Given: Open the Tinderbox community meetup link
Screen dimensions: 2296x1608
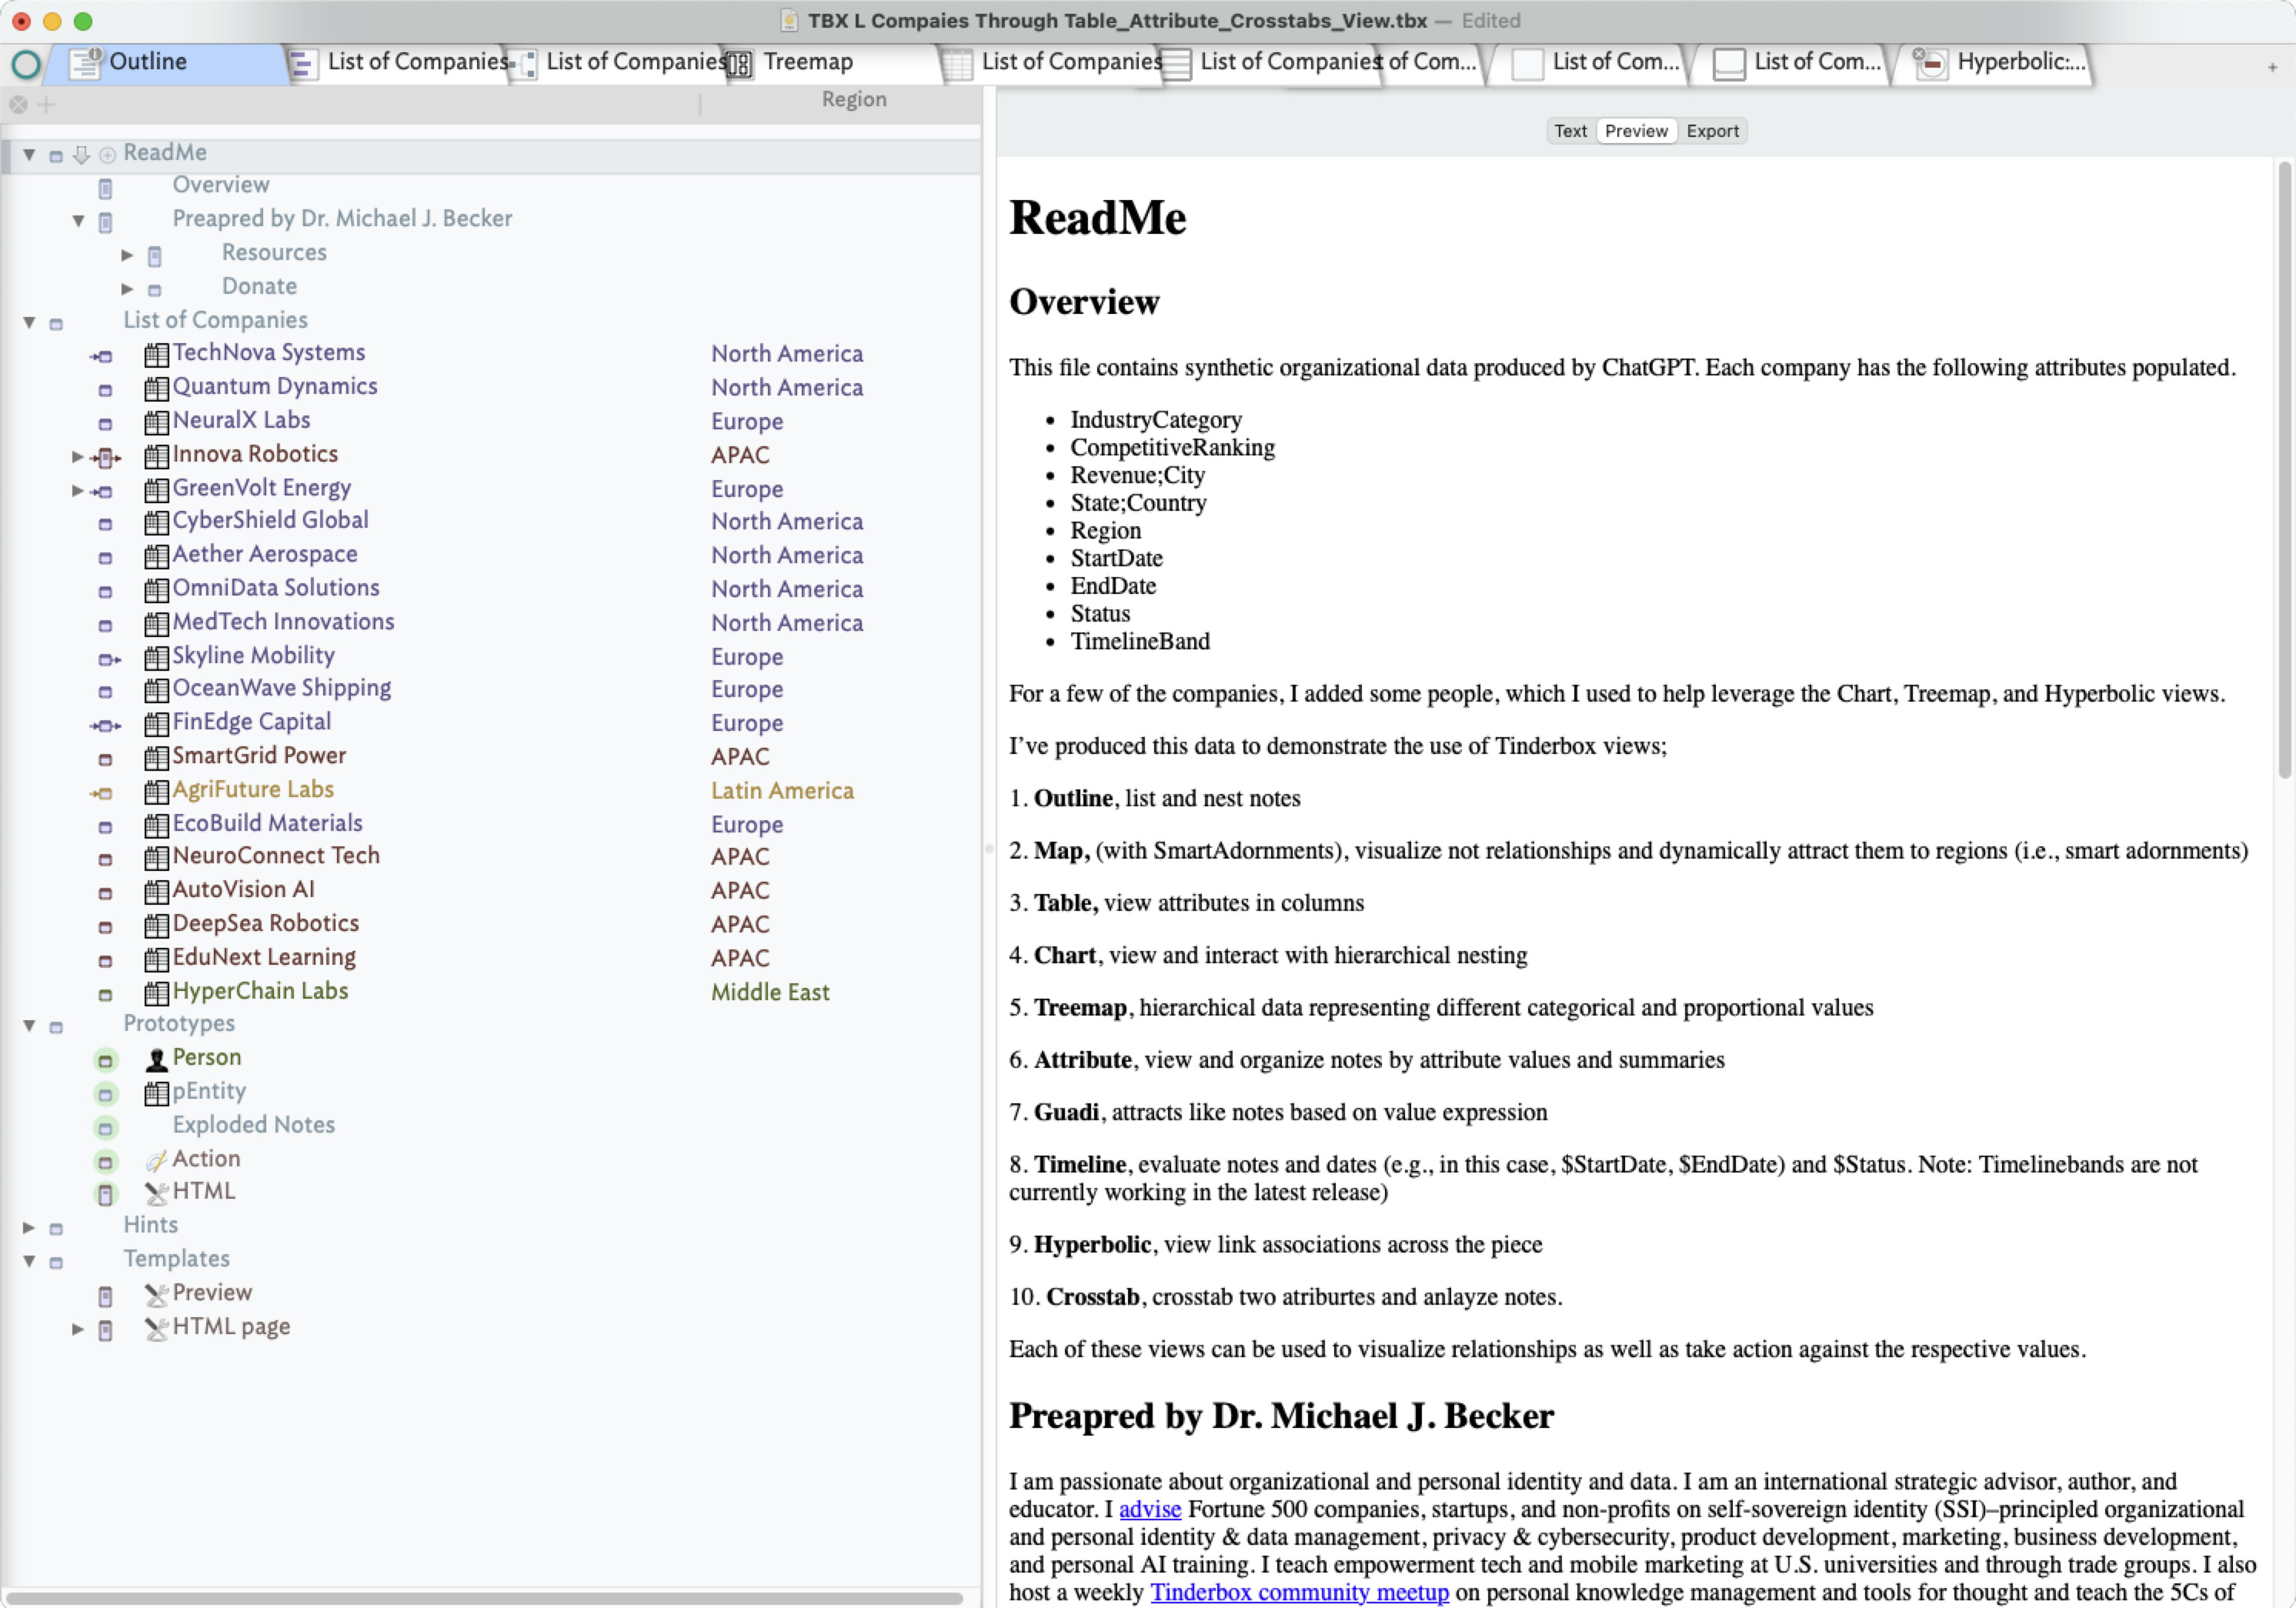Looking at the screenshot, I should coord(1299,1592).
